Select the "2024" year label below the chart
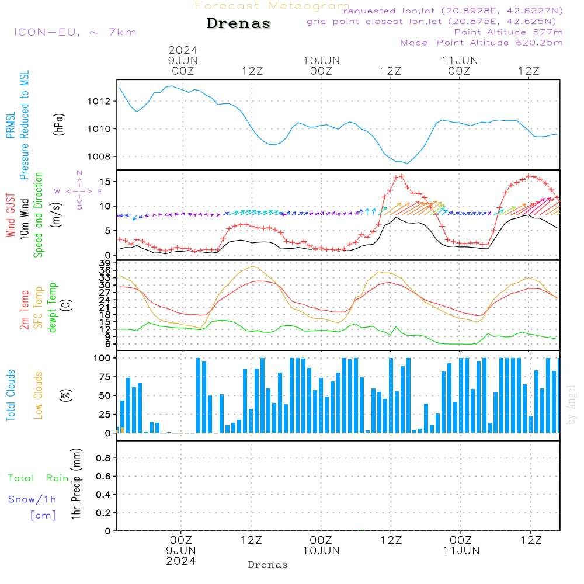The width and height of the screenshot is (584, 584). [181, 561]
